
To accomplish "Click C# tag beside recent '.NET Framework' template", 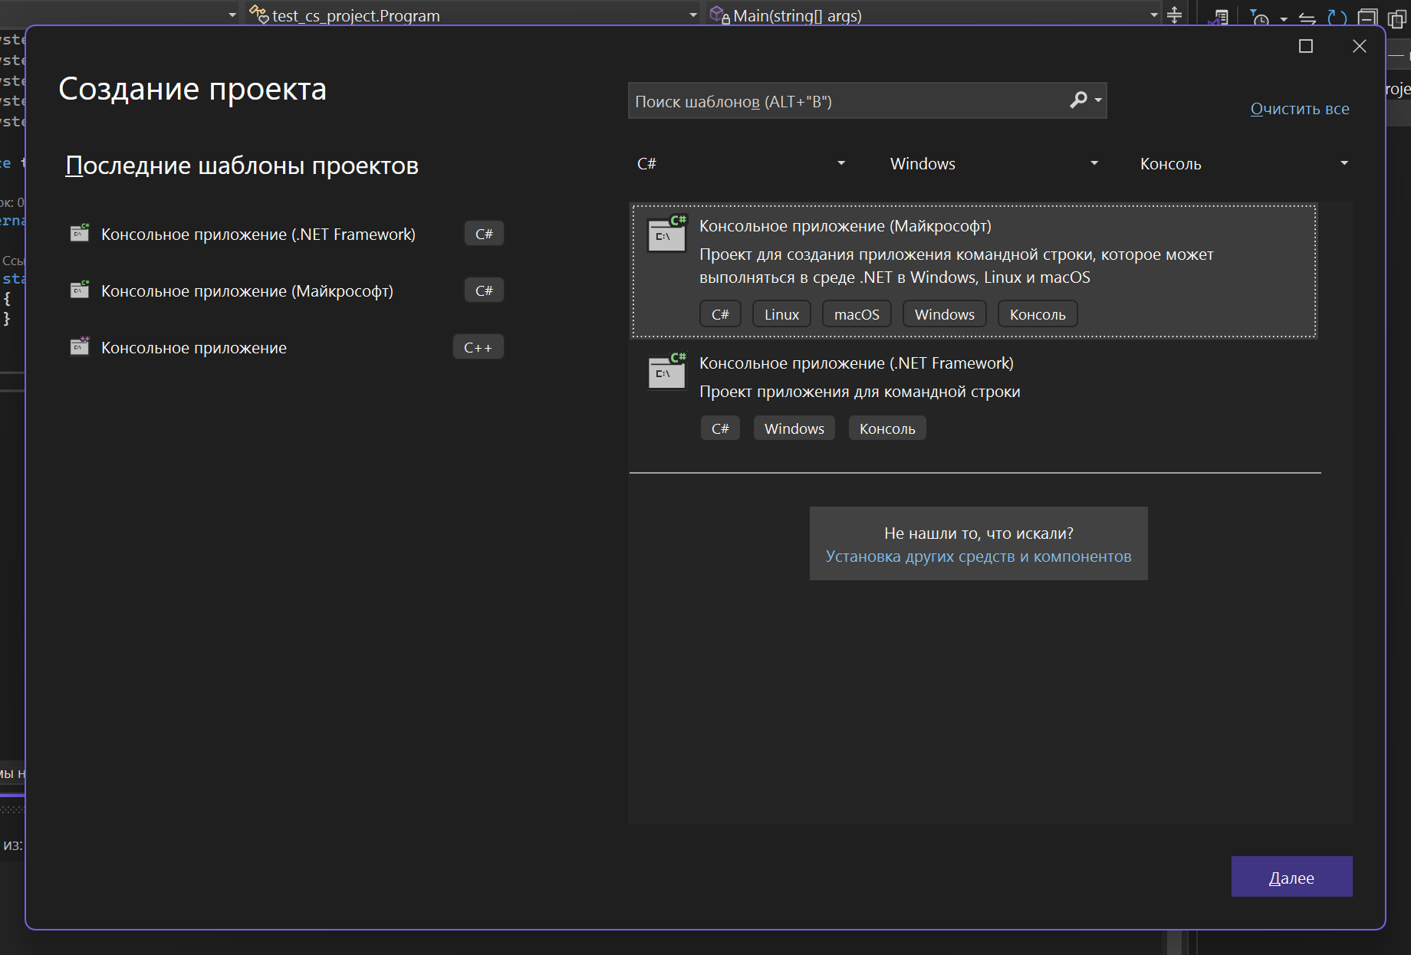I will (484, 234).
